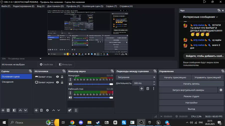Image resolution: width=225 pixels, height=126 pixels.
Task: Undock the Управление panel
Action: pos(223,71)
